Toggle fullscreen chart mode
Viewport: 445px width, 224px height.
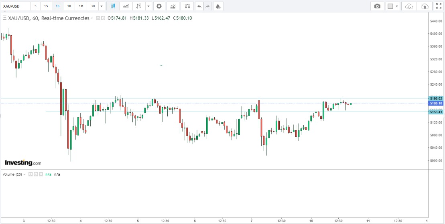(439, 6)
